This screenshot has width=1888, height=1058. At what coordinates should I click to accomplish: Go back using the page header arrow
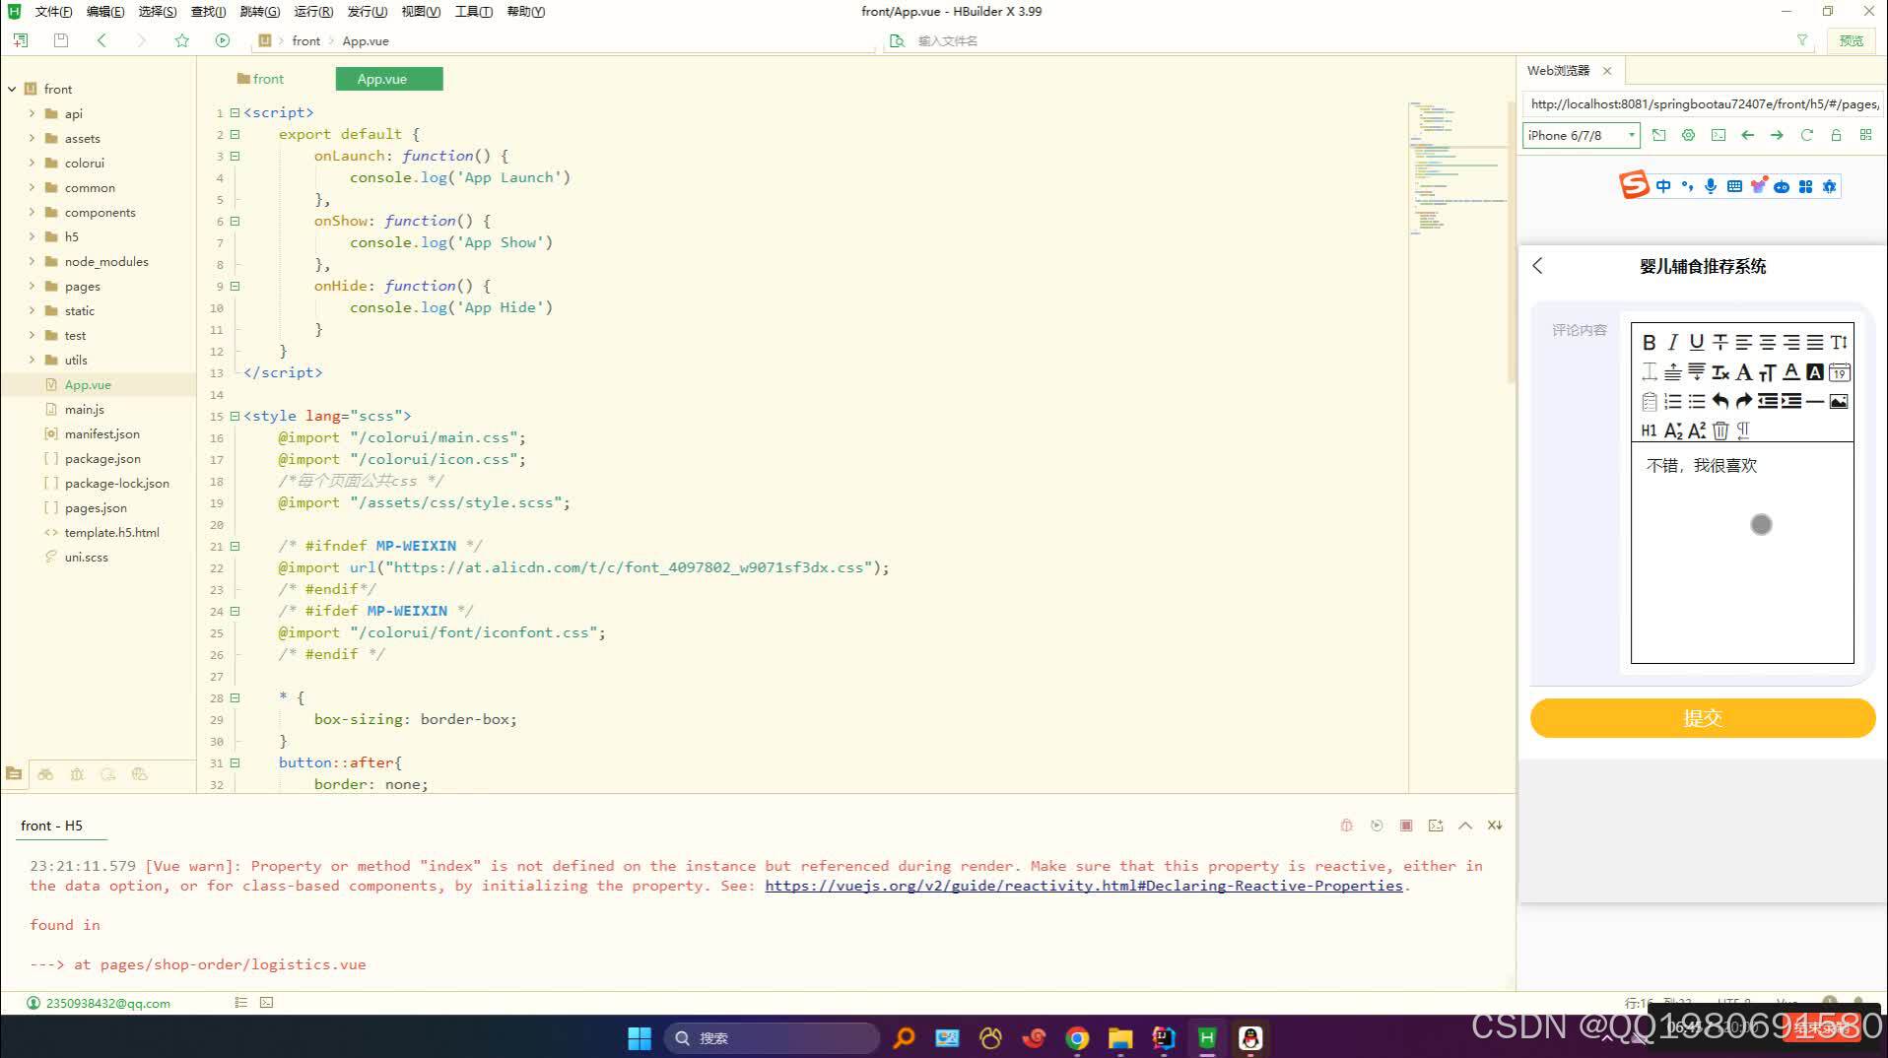1538,266
